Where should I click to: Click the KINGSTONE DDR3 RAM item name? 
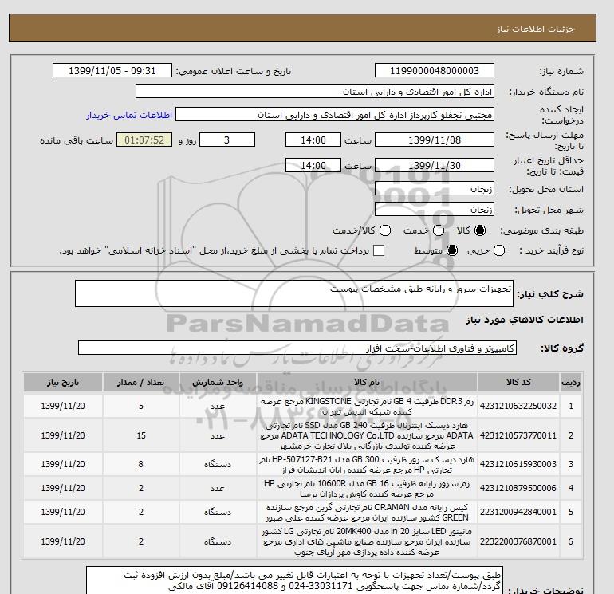(367, 407)
